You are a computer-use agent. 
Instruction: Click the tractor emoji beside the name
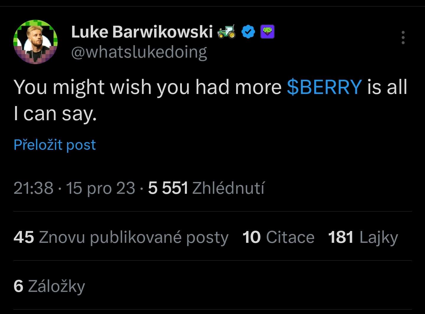coord(226,32)
